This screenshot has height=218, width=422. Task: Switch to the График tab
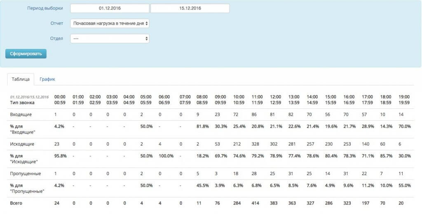[47, 79]
